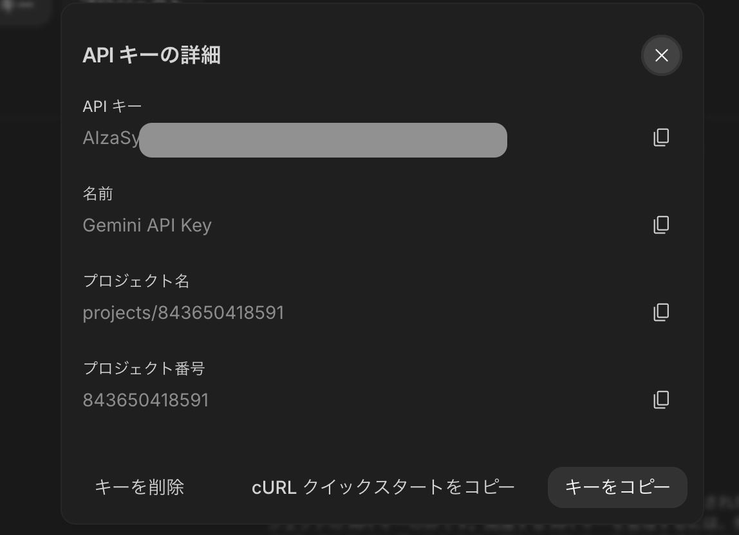Click the API キーの詳細 dialog title
The width and height of the screenshot is (739, 535).
click(151, 55)
